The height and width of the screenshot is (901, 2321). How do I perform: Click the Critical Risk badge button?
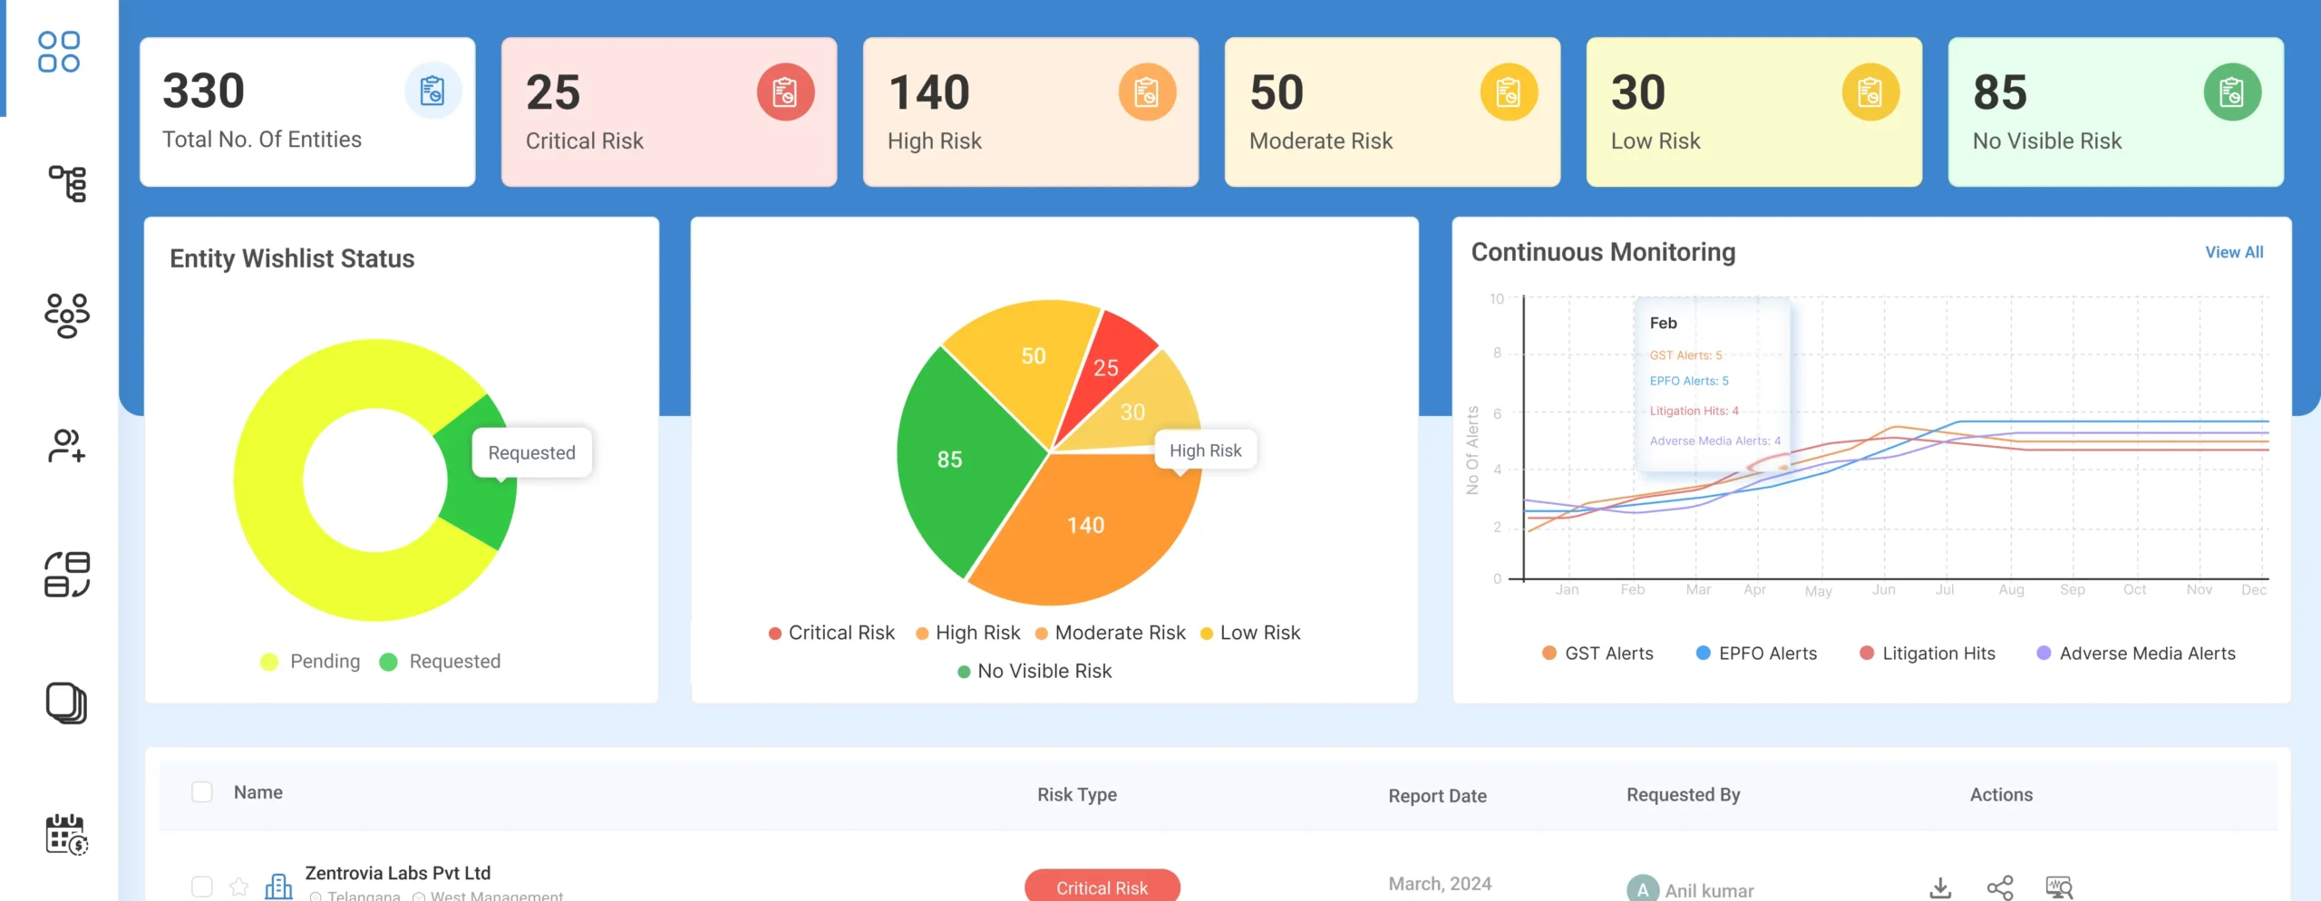point(1102,887)
